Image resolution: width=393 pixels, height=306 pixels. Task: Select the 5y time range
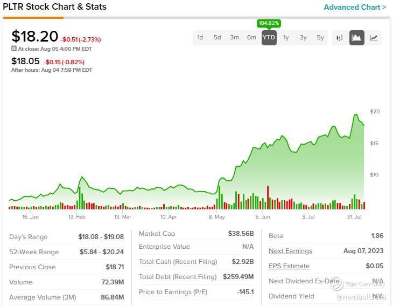pos(320,38)
